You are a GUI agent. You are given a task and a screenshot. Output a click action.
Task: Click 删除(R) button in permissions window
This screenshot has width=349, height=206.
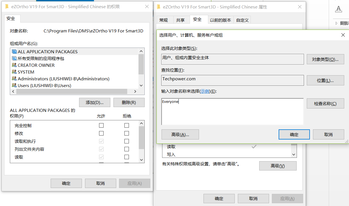tap(129, 103)
